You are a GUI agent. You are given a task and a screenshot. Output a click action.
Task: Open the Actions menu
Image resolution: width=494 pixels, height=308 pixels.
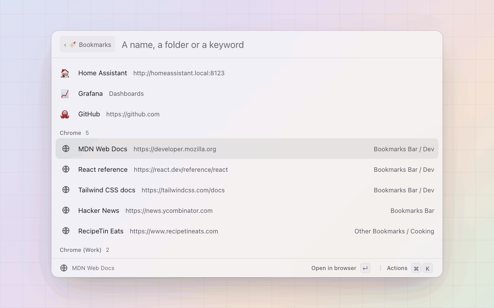click(x=397, y=268)
